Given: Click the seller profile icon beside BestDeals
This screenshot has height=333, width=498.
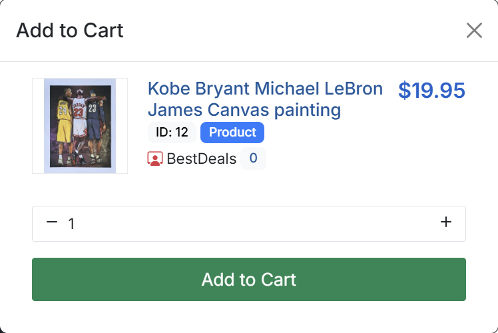Looking at the screenshot, I should coord(154,159).
